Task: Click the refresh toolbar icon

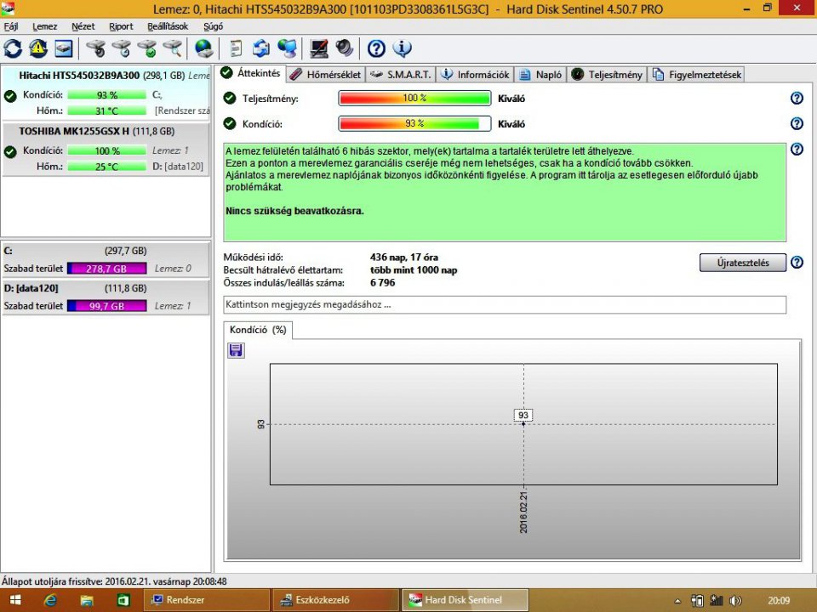Action: [x=13, y=49]
